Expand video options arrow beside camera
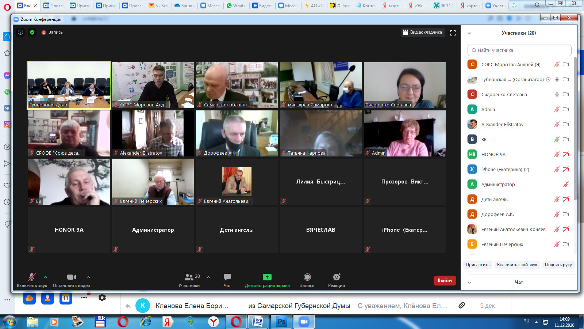The image size is (584, 329). [89, 277]
